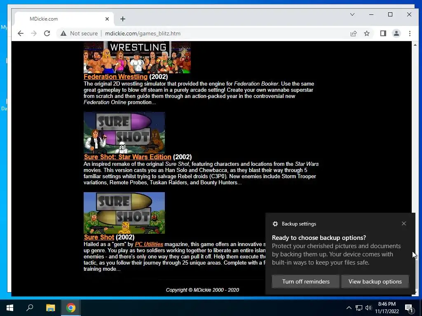The width and height of the screenshot is (422, 316).
Task: Bookmark this page with the star
Action: pyautogui.click(x=366, y=33)
